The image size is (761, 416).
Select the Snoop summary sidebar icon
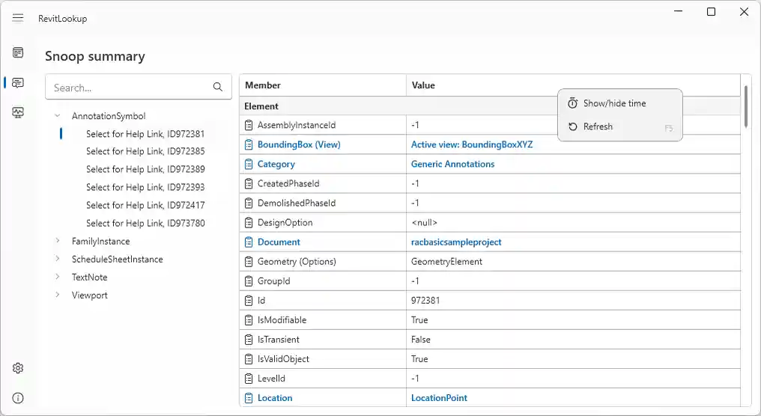[x=18, y=82]
